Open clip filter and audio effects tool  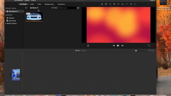(x=131, y=4)
